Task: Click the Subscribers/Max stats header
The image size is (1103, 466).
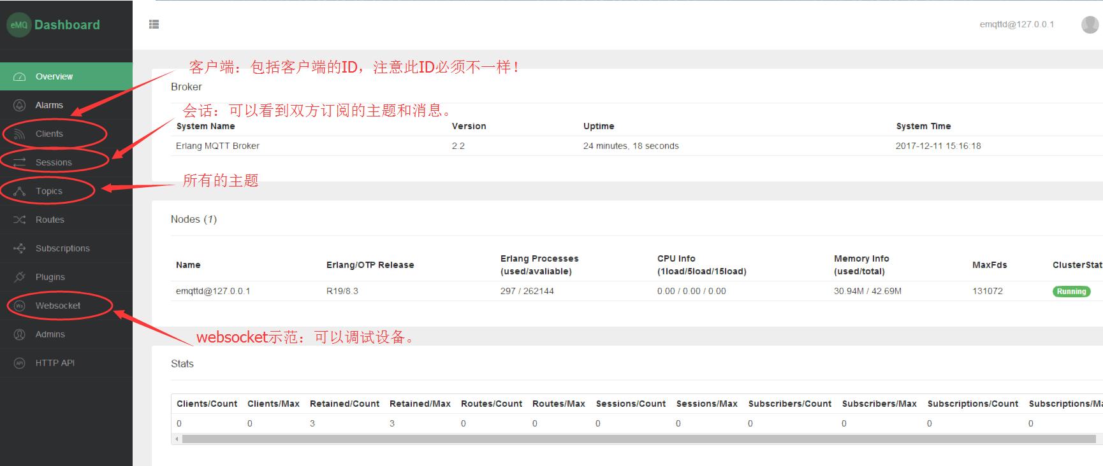Action: click(x=879, y=404)
